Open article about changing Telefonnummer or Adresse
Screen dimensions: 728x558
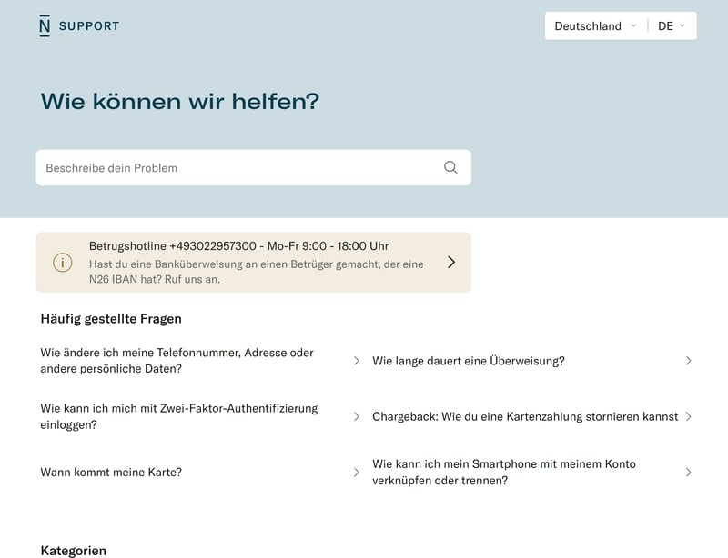tap(177, 361)
